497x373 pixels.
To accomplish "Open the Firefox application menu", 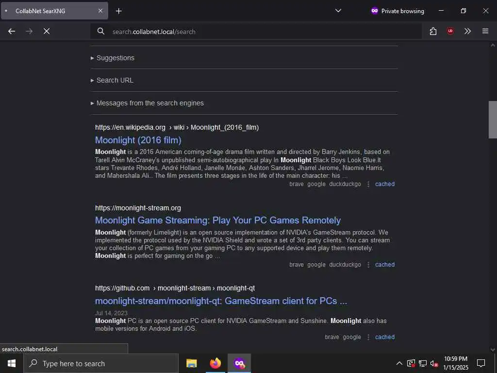I will click(485, 31).
